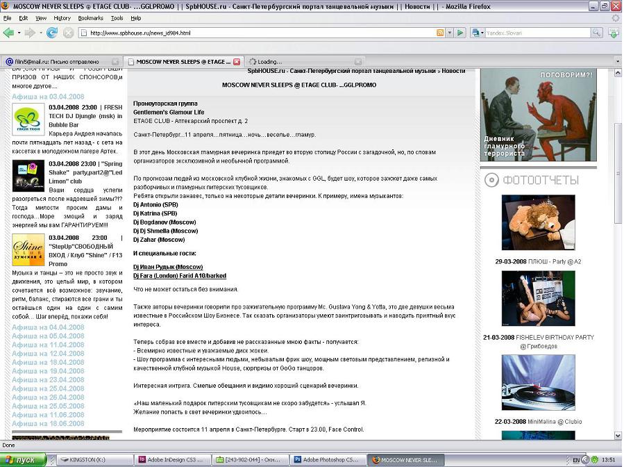Click the RSS feed icon in address bar
This screenshot has height=467, width=624.
pyautogui.click(x=440, y=33)
